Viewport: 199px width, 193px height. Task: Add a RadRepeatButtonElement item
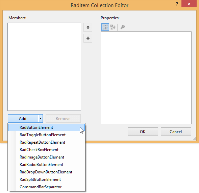pos(46,142)
